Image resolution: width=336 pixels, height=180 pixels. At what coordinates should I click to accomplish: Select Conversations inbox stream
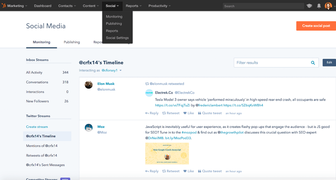point(47,82)
